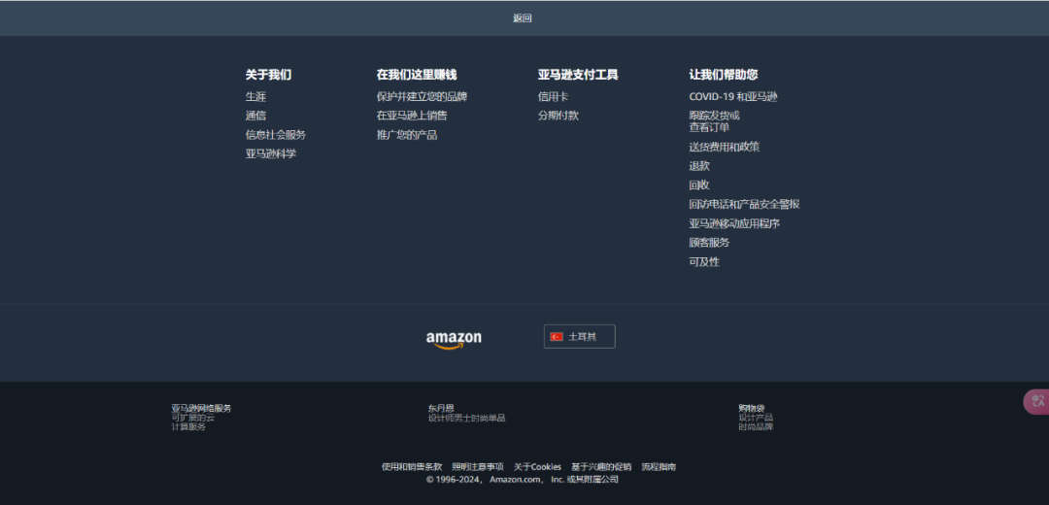Screen dimensions: 1049x505
Task: Click the 在我们这里赚钱 column heading
Action: click(416, 75)
